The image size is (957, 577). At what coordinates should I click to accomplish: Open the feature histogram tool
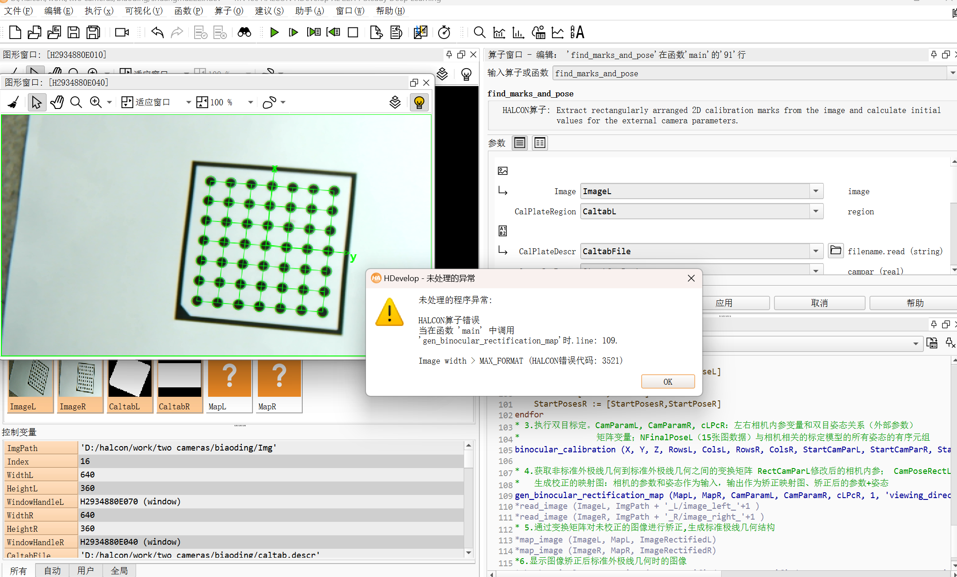[x=518, y=32]
